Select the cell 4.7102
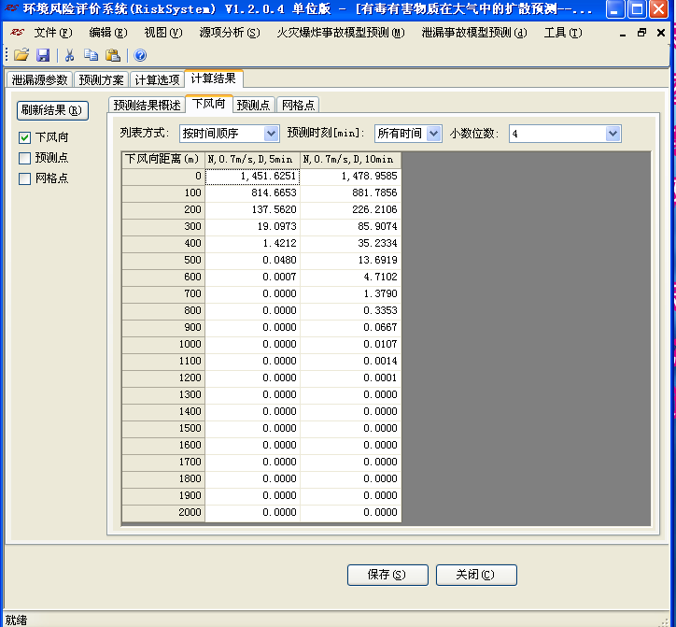 [x=350, y=277]
